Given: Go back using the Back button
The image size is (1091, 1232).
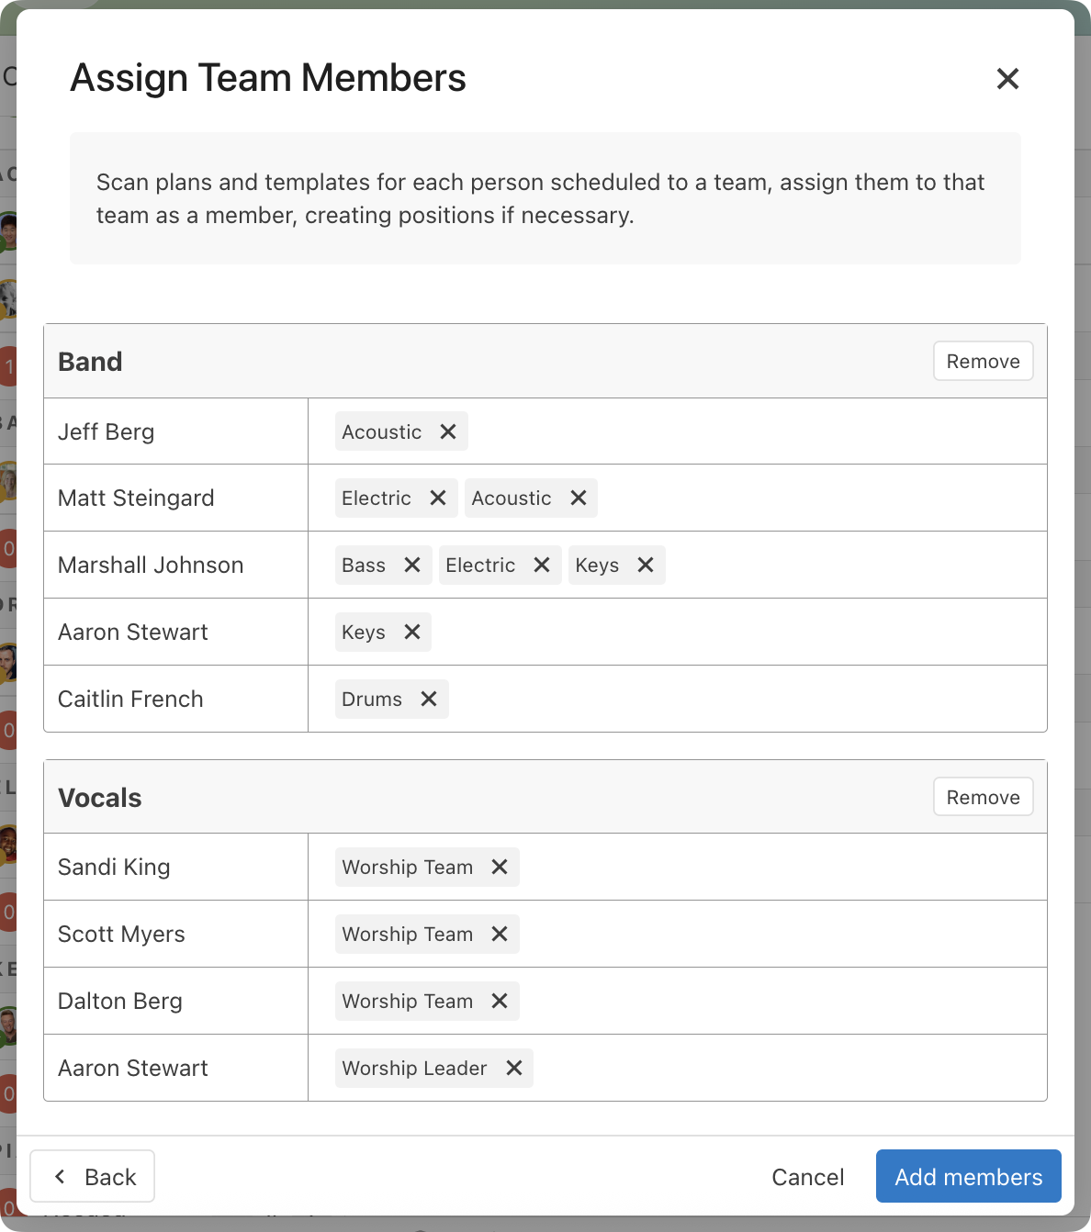Looking at the screenshot, I should 92,1176.
